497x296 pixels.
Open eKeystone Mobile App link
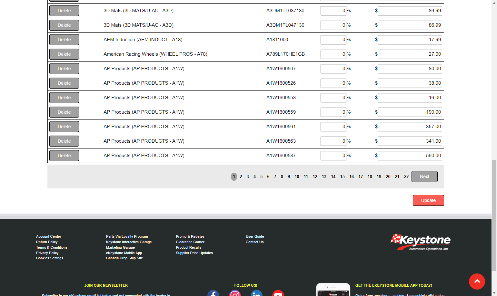pos(124,253)
